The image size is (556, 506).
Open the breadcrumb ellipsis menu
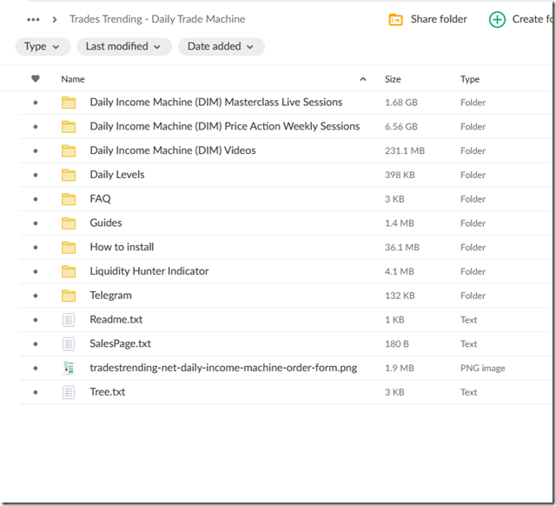tap(33, 19)
